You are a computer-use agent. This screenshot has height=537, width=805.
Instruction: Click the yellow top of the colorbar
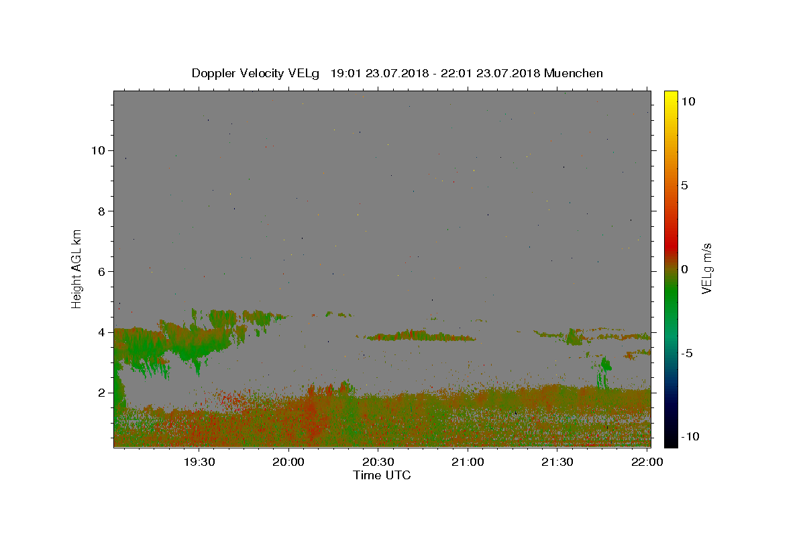[x=671, y=96]
